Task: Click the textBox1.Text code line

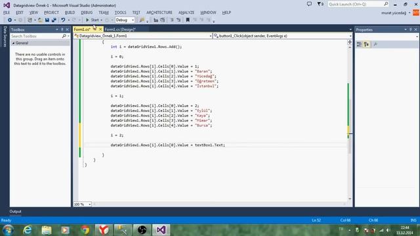Action: (x=168, y=145)
